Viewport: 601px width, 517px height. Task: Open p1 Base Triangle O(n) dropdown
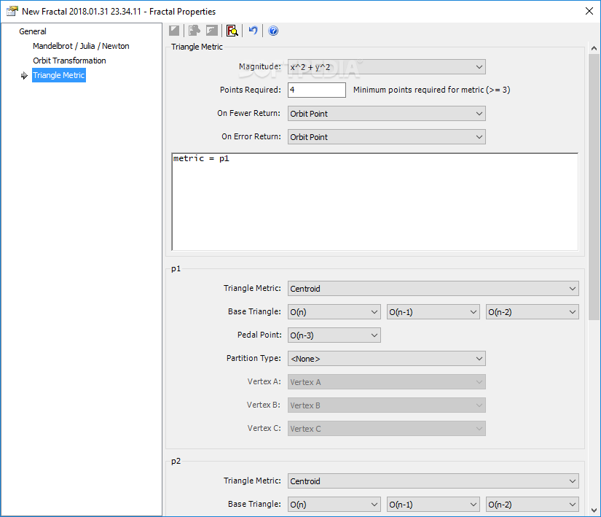[334, 312]
